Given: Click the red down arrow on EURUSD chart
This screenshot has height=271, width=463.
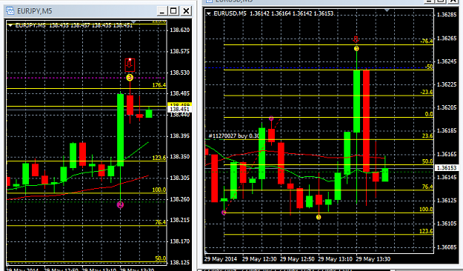Looking at the screenshot, I should (x=356, y=39).
